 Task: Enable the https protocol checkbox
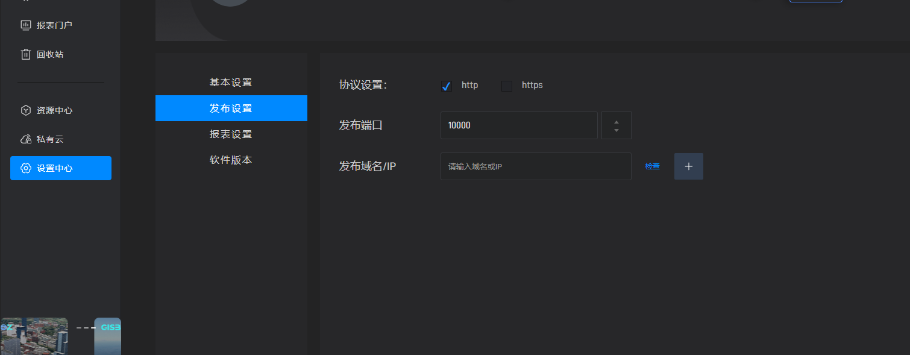tap(507, 86)
